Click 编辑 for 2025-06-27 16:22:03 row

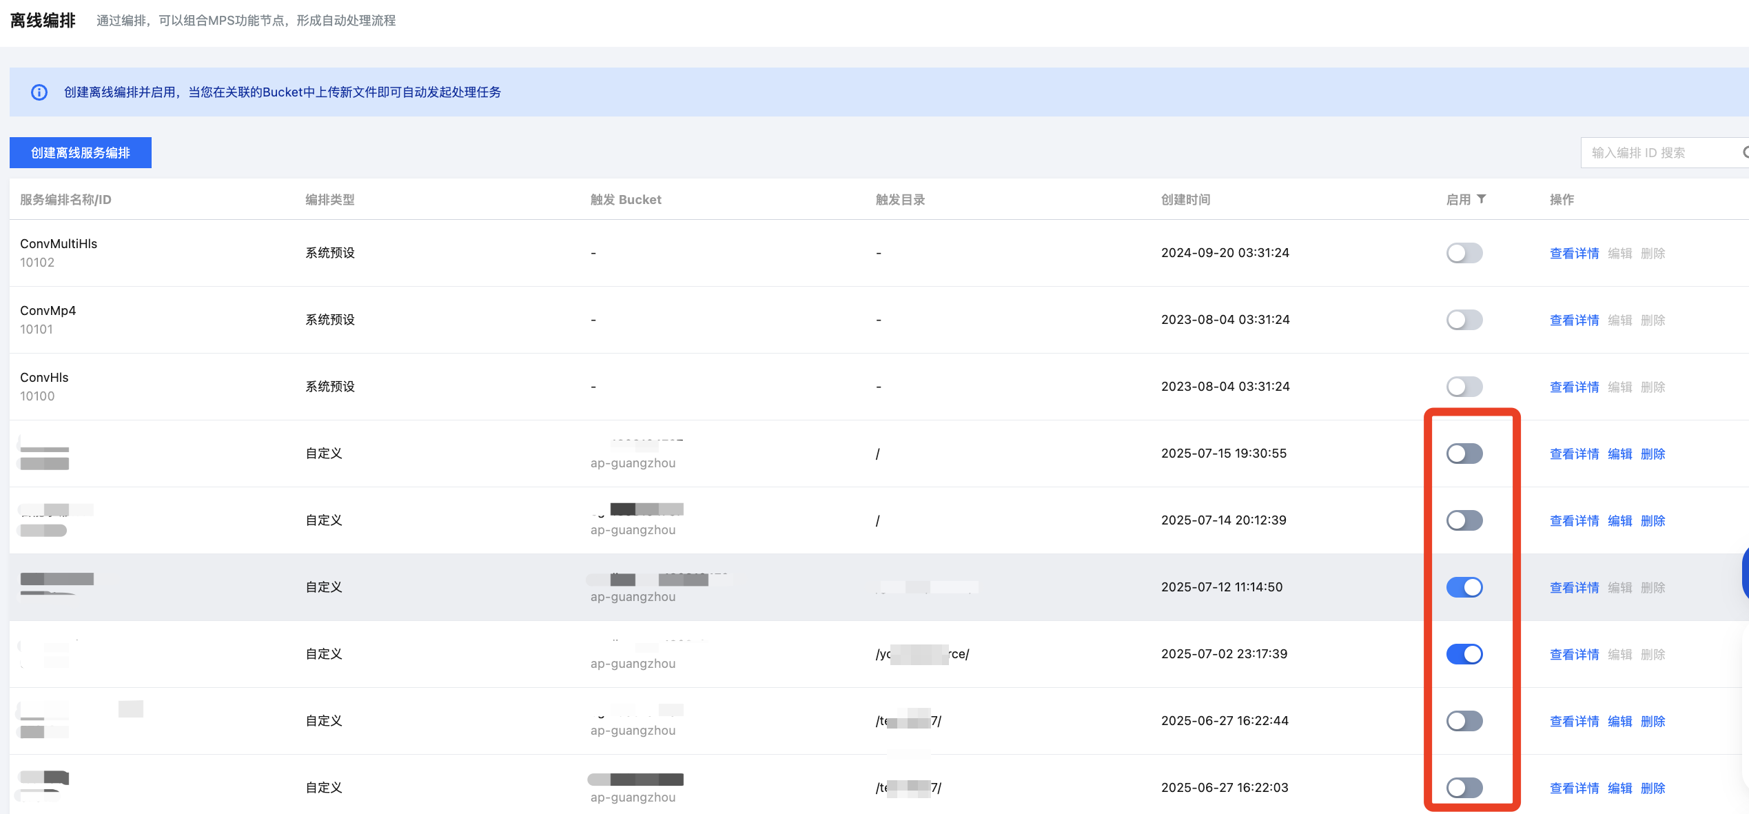pos(1619,788)
